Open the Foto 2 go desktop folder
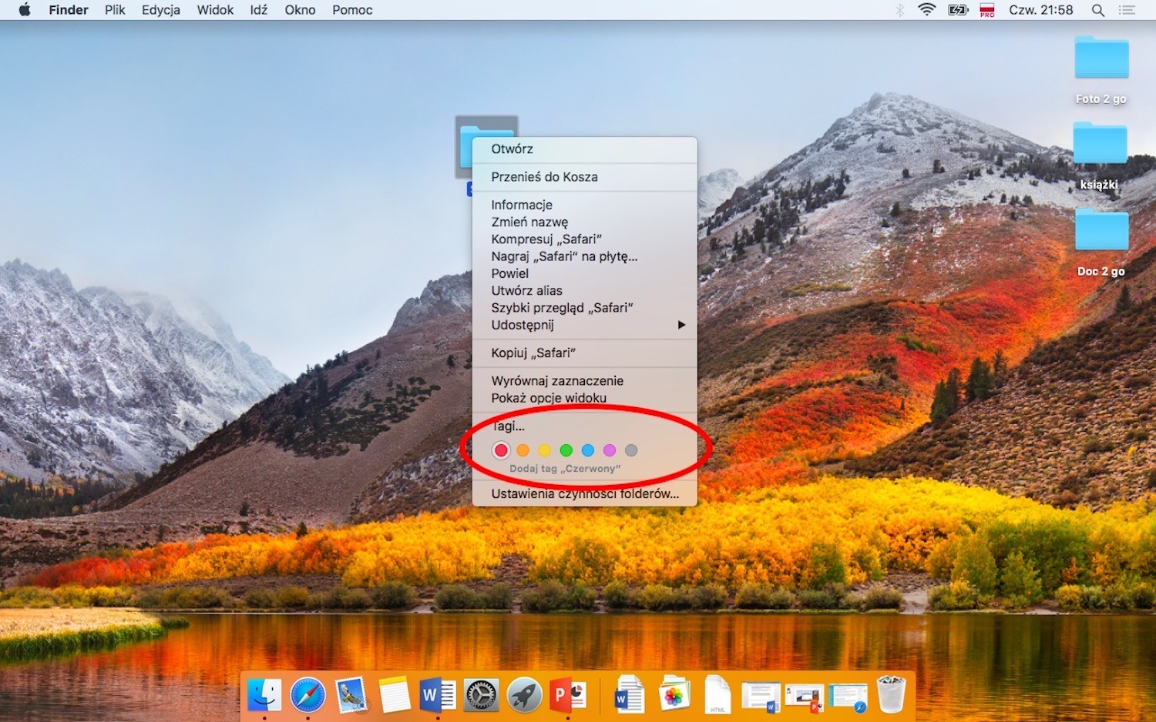The image size is (1156, 722). point(1101,60)
